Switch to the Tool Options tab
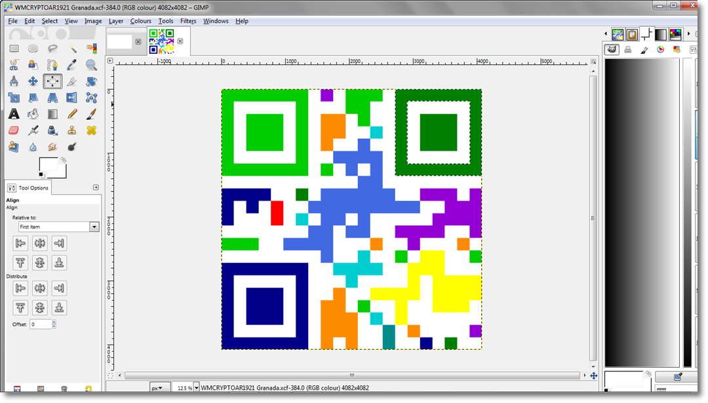 point(28,187)
